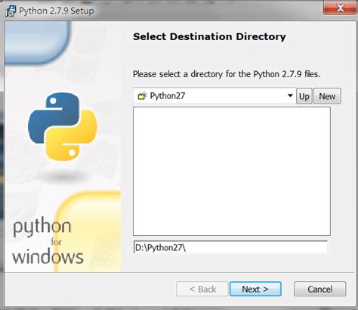Select the Python27 combo box entry
358x310 pixels.
[214, 96]
